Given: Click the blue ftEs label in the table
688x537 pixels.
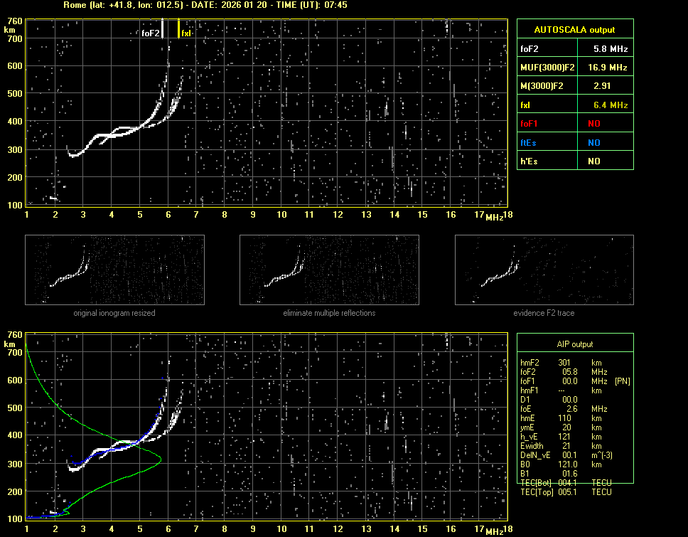Looking at the screenshot, I should [x=530, y=142].
